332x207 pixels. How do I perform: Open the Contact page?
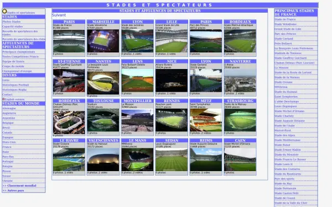tap(7, 94)
